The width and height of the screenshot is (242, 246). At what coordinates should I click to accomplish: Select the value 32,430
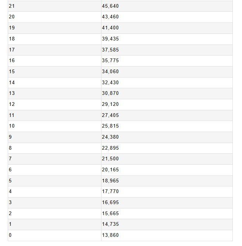[x=110, y=83]
